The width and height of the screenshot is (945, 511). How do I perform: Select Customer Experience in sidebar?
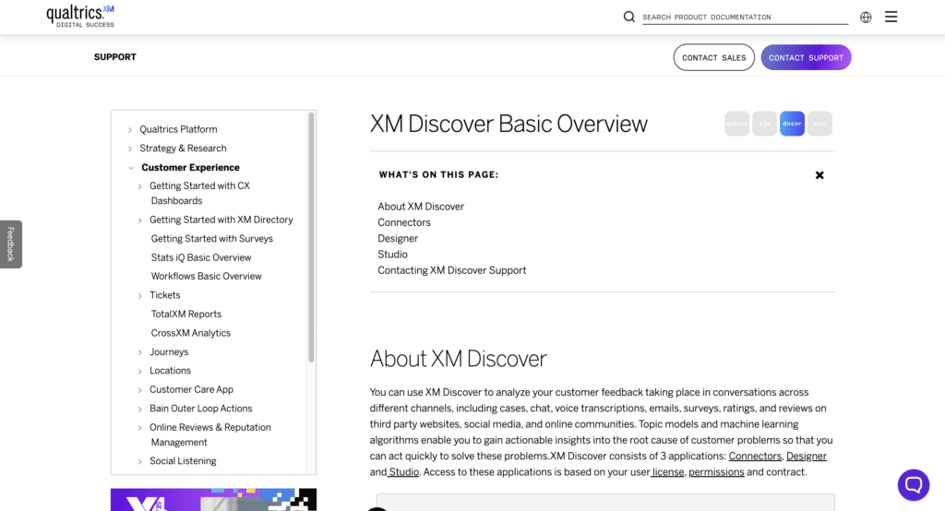click(190, 167)
